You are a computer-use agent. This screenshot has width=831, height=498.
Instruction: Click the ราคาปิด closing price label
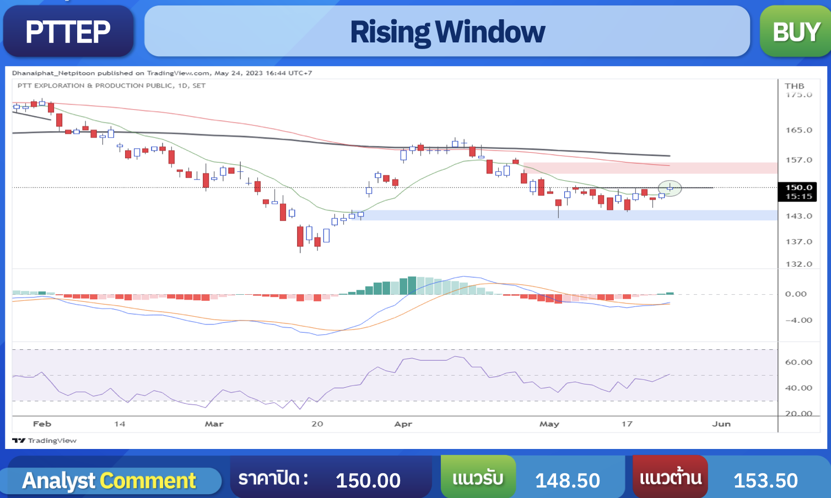273,479
